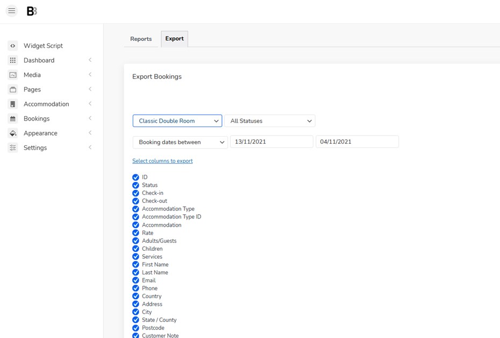Image resolution: width=500 pixels, height=338 pixels.
Task: Open the All Statuses dropdown
Action: pyautogui.click(x=270, y=121)
